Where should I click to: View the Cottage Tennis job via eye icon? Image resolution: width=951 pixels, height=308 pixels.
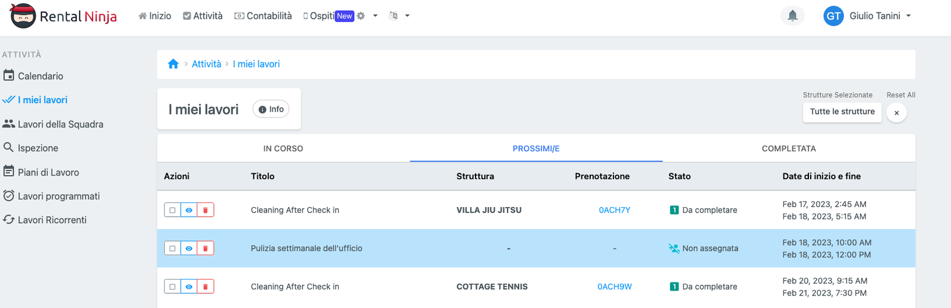pyautogui.click(x=189, y=287)
